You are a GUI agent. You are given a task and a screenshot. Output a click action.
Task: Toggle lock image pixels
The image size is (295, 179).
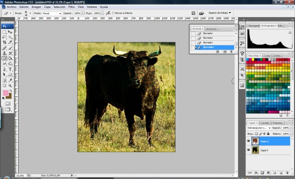tap(261, 134)
